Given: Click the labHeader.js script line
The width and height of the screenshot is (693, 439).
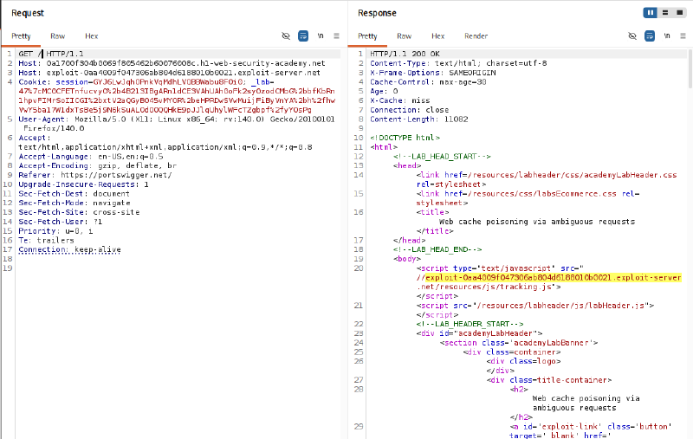Looking at the screenshot, I should (x=534, y=305).
